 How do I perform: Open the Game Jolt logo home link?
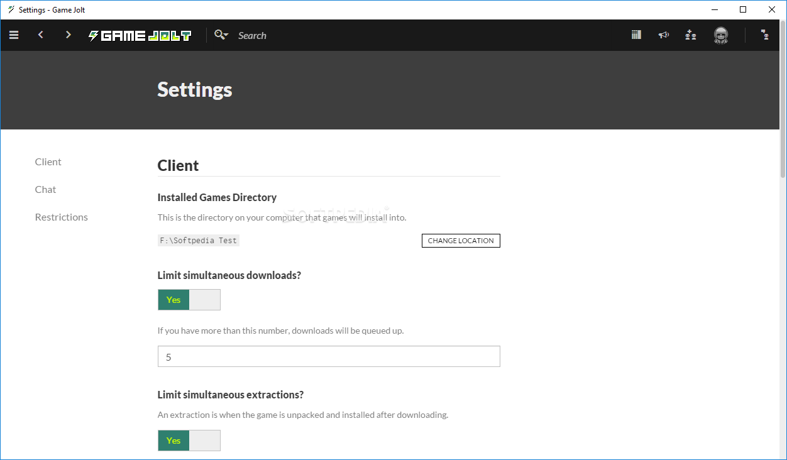140,36
